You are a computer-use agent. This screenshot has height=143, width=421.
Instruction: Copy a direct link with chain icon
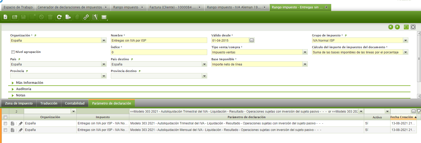click(86, 17)
